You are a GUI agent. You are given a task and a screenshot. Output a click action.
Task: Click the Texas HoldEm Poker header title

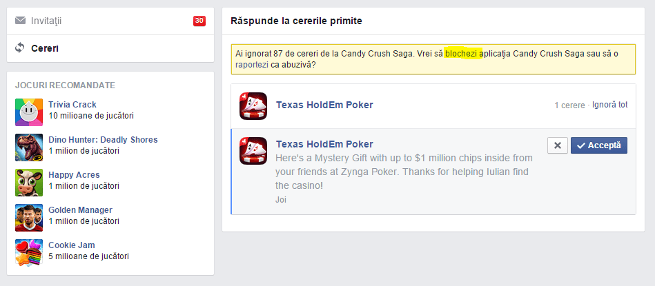pos(324,105)
